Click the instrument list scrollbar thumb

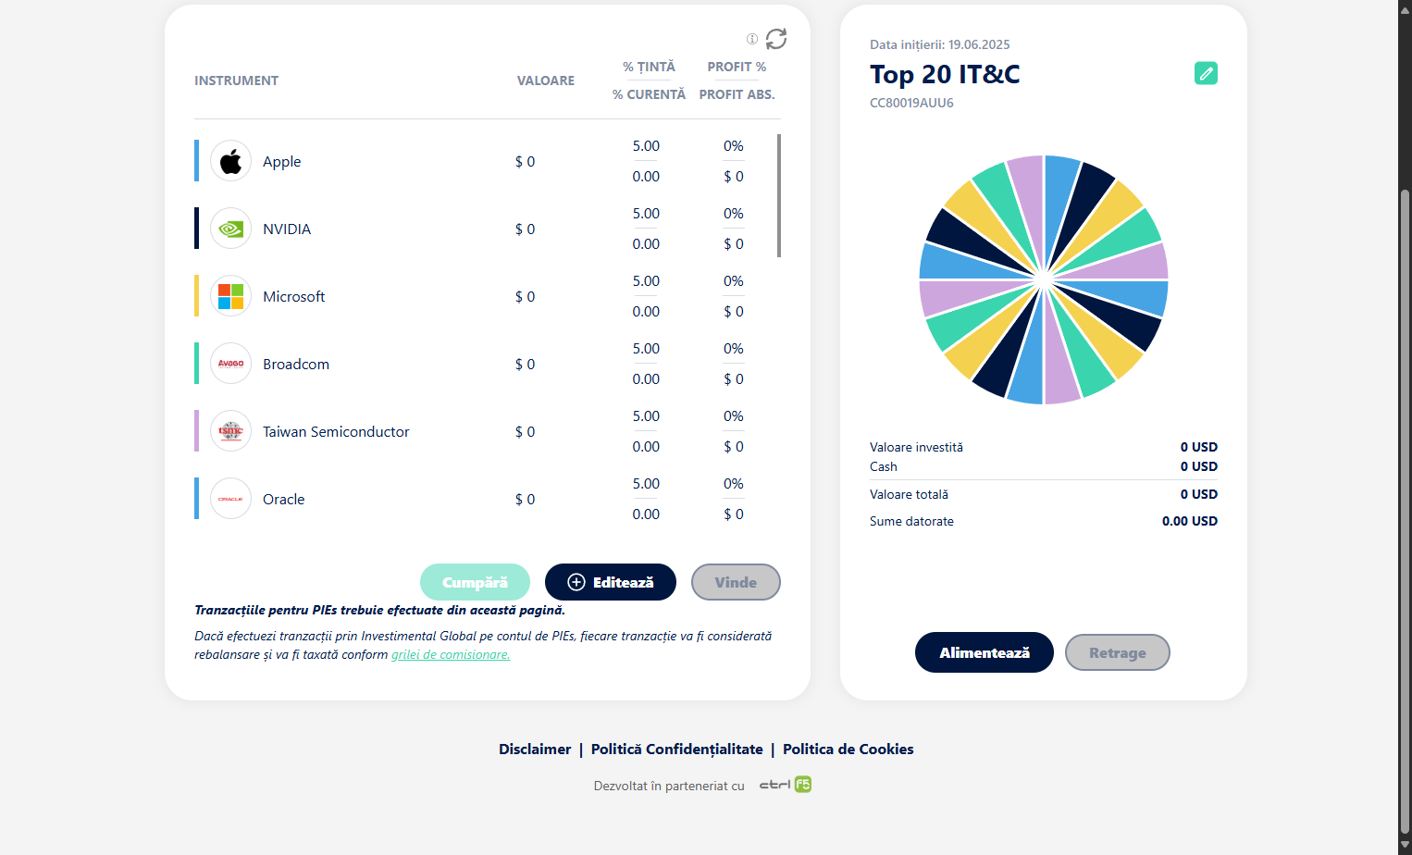pos(779,195)
